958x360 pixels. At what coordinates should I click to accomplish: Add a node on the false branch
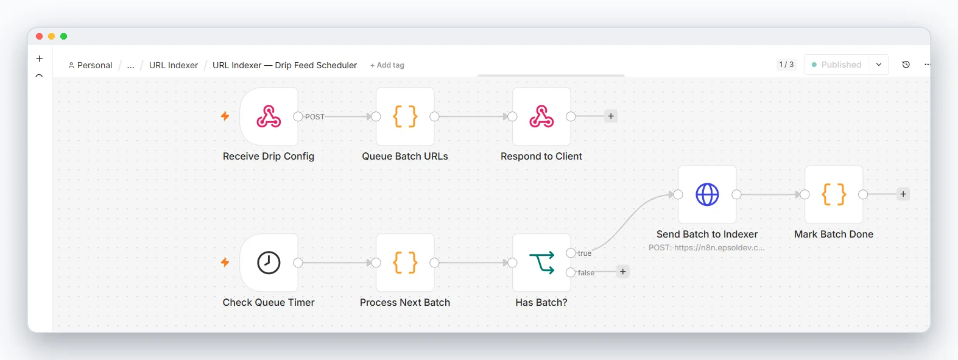[622, 272]
